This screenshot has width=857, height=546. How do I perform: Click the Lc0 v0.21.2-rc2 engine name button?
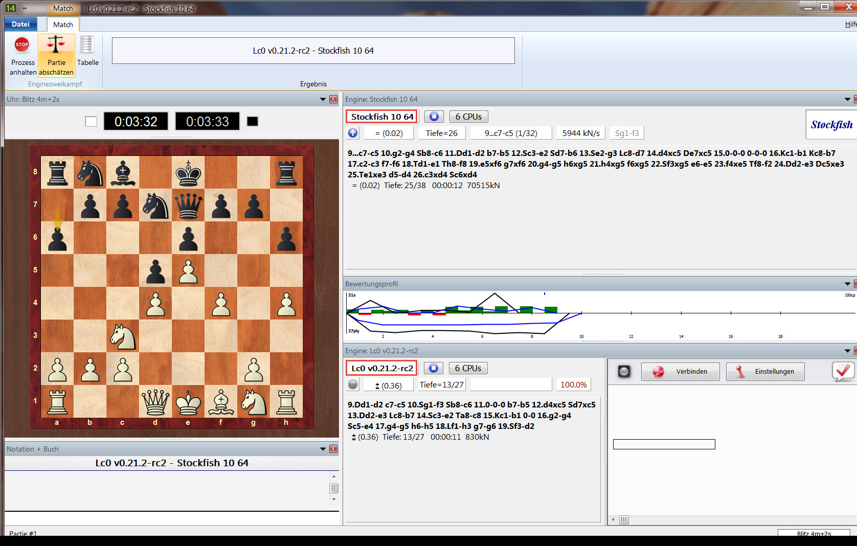[x=382, y=368]
